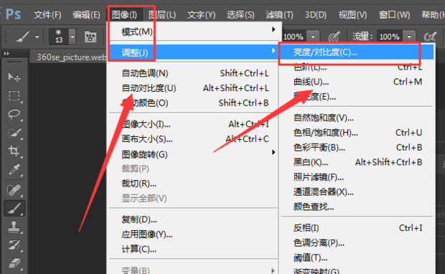Choose 色彩平衡(B)... adjustment
Image resolution: width=445 pixels, height=274 pixels.
click(x=357, y=148)
